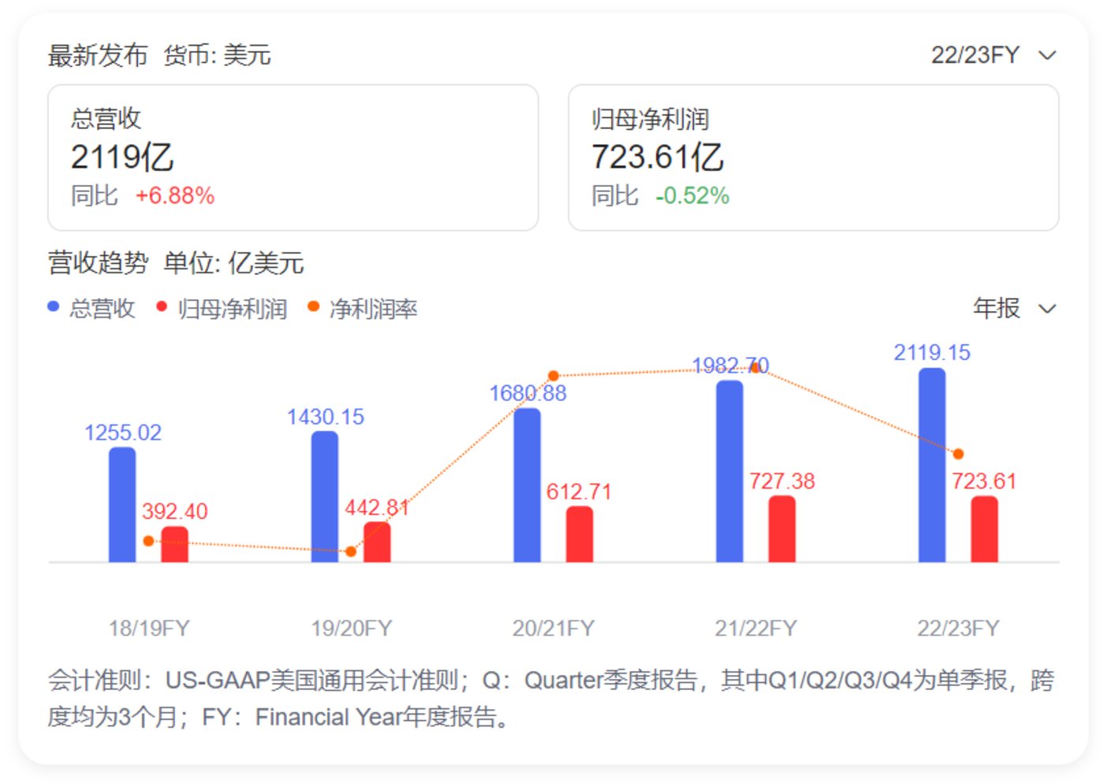
Task: Click the blue 2119.15 revenue bar
Action: 932,465
